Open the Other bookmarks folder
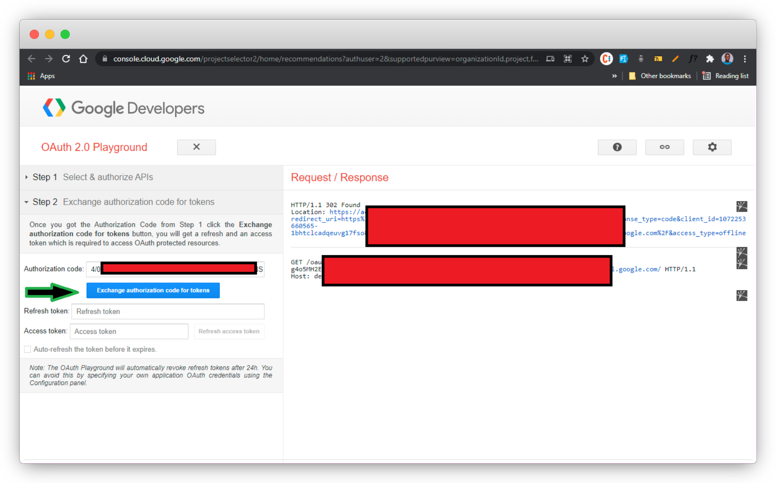The width and height of the screenshot is (776, 483). pyautogui.click(x=660, y=76)
